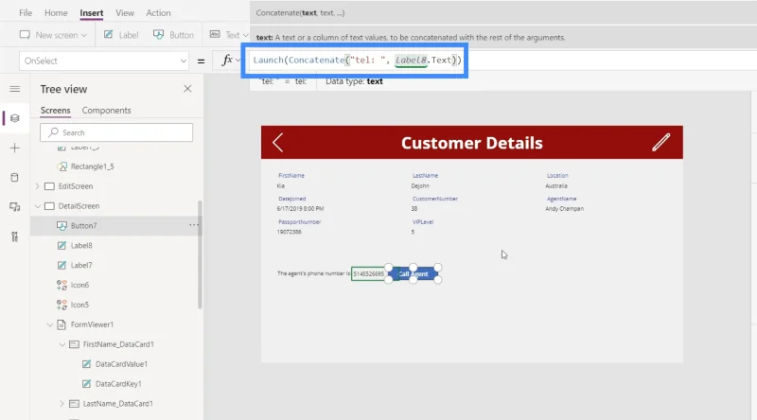Screen dimensions: 757x420
Task: Insert a Button control
Action: click(x=173, y=35)
